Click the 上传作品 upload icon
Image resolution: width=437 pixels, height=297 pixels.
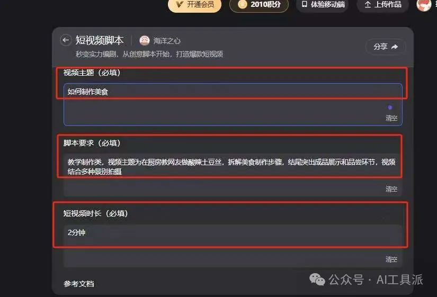click(368, 4)
